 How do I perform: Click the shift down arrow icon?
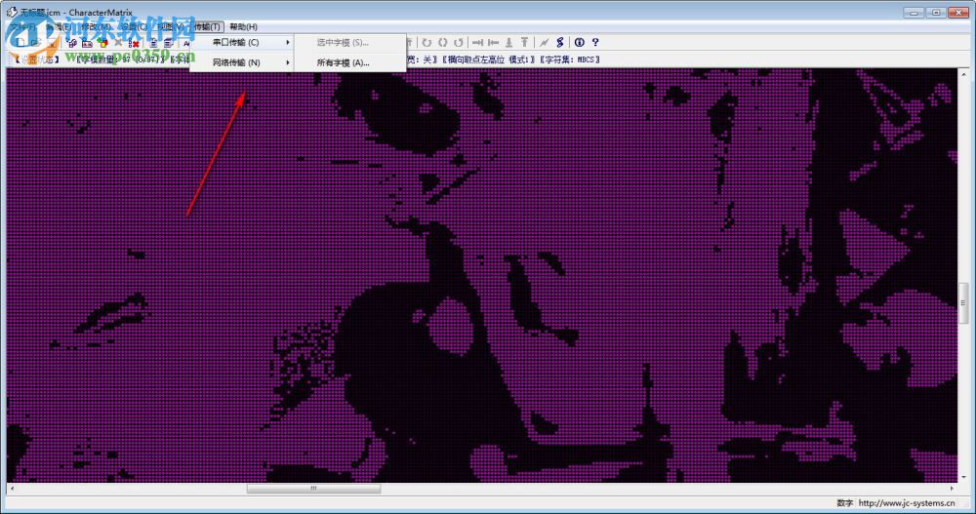[509, 42]
